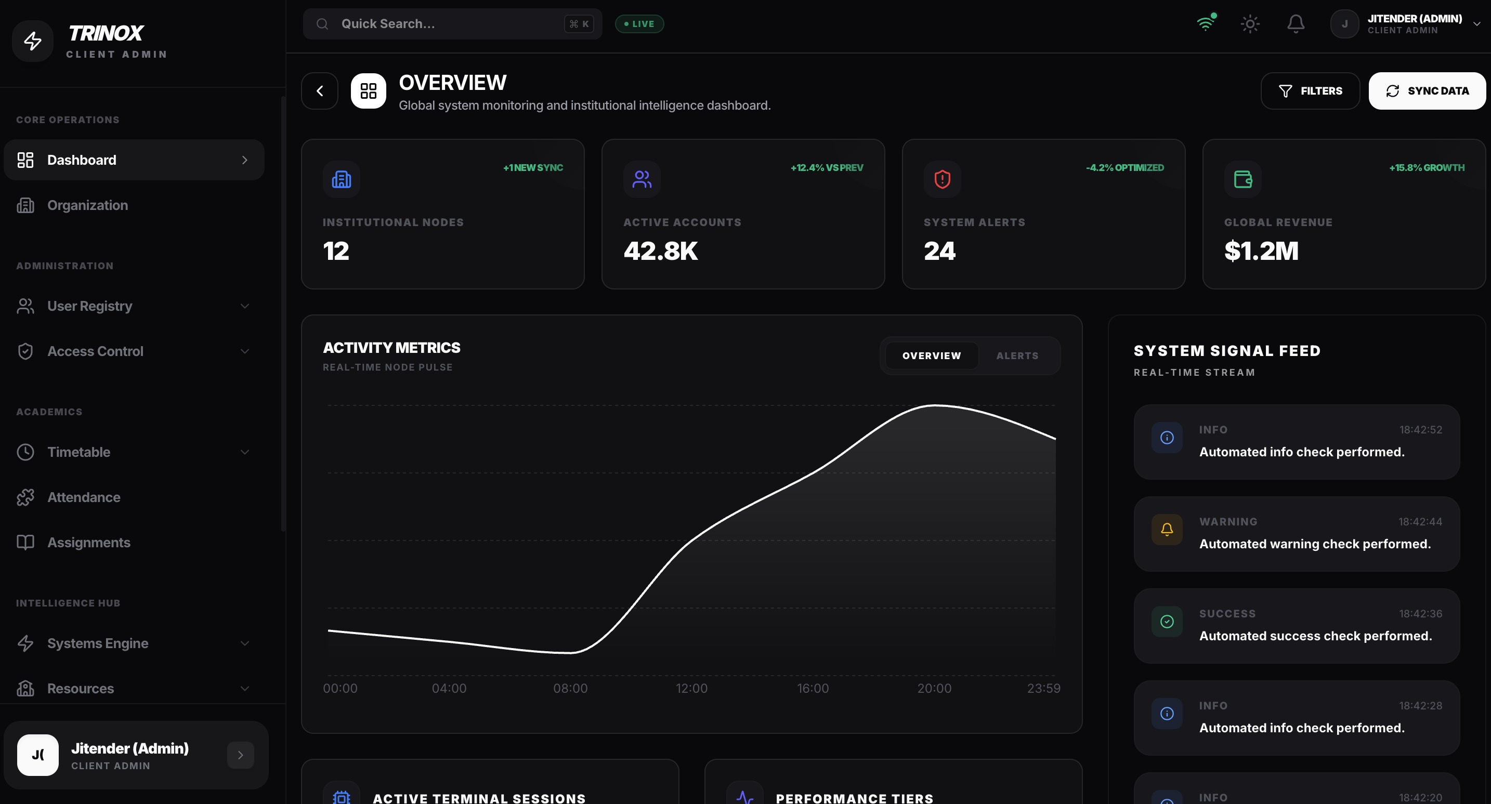1491x804 pixels.
Task: Click the Global Revenue wallet icon
Action: [x=1242, y=179]
